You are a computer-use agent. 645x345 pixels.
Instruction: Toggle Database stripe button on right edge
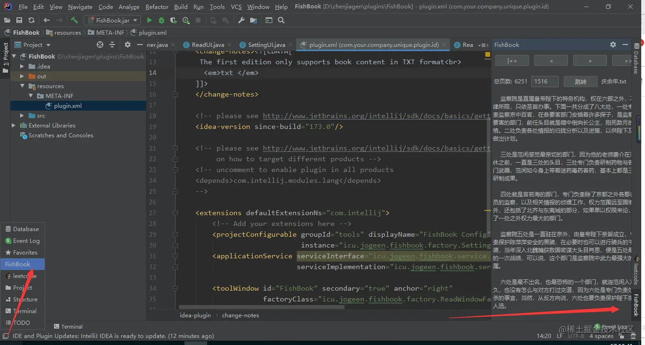637,58
